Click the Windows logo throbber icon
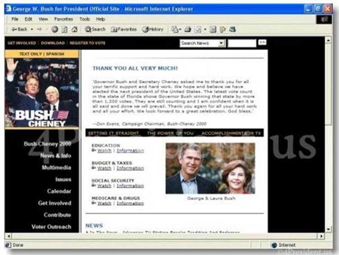Screen dimensions: 339x255 (324, 20)
